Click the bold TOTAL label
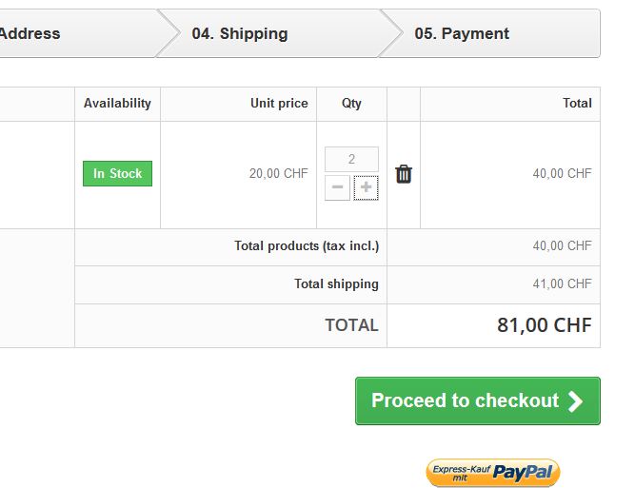The width and height of the screenshot is (635, 488). click(x=351, y=325)
